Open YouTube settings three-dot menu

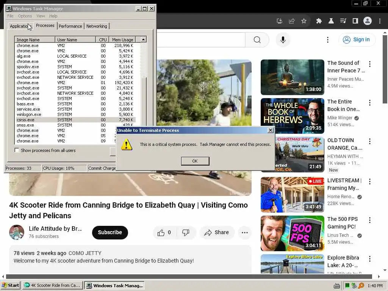tap(328, 39)
